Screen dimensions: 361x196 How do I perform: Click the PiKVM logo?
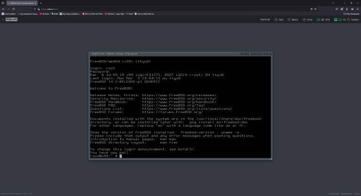click(12, 20)
